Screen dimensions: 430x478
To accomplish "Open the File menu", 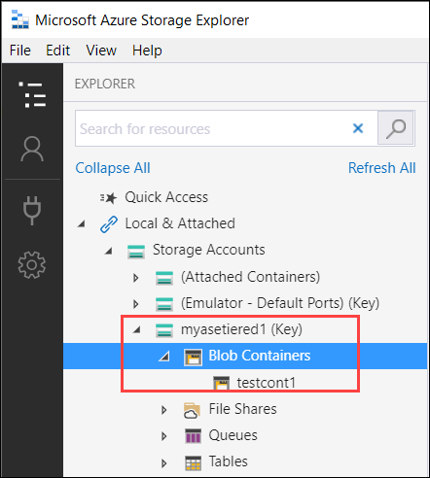I will (x=20, y=51).
